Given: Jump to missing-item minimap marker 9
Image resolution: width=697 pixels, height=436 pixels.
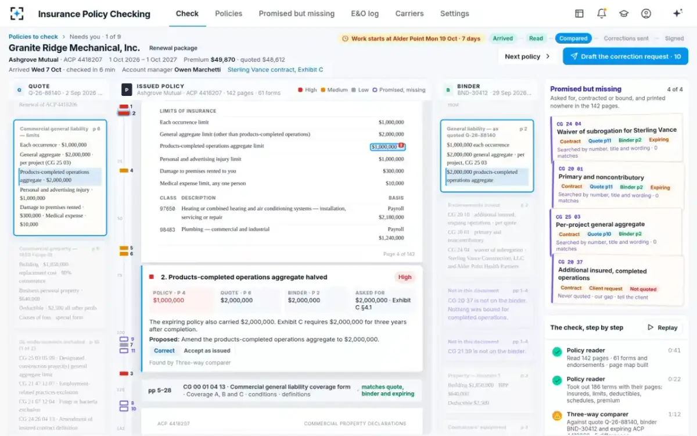Looking at the screenshot, I should [124, 339].
